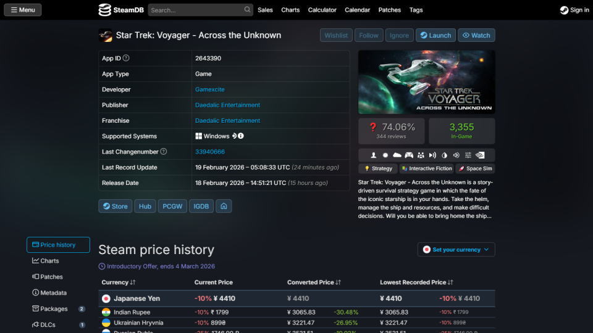Open the homepage link house icon
The image size is (593, 333).
[224, 206]
